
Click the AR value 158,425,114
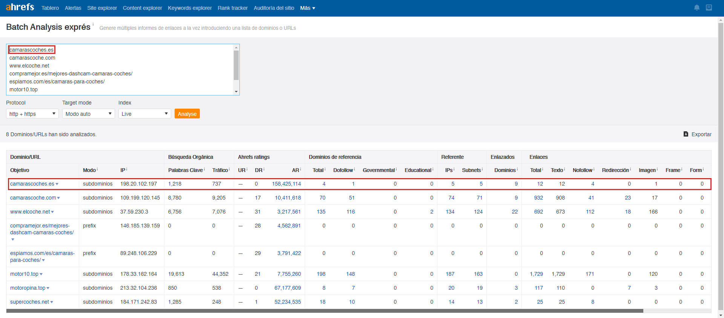pos(287,184)
